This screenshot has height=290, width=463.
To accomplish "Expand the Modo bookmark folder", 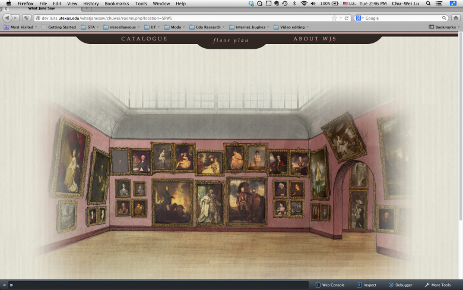I will pos(175,27).
